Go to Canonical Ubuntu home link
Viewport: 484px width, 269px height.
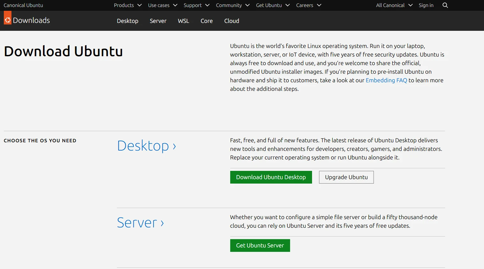click(23, 5)
